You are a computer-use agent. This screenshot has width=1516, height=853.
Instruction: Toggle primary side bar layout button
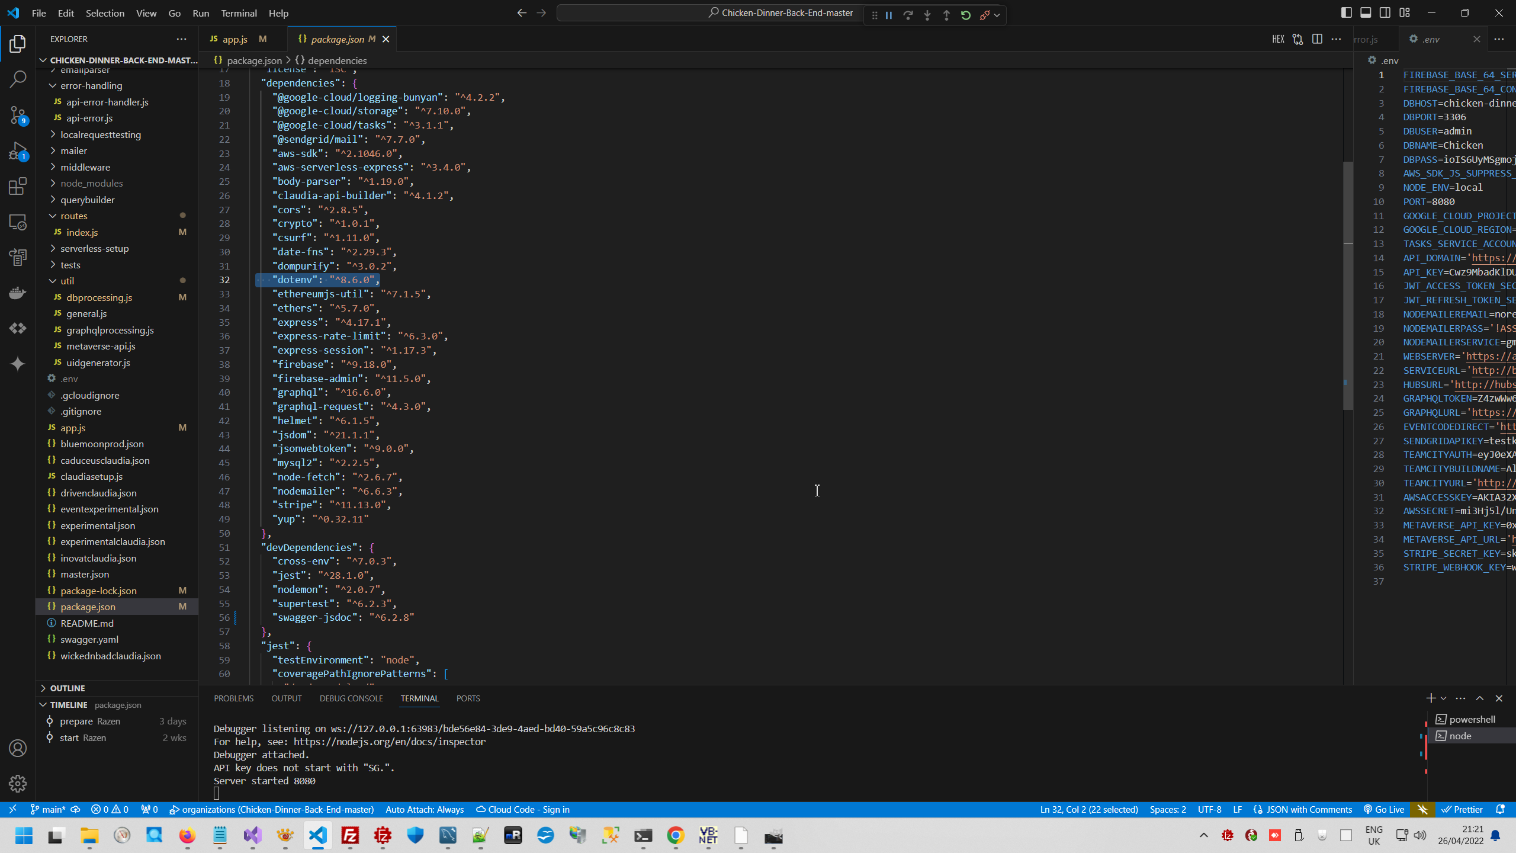(1346, 13)
